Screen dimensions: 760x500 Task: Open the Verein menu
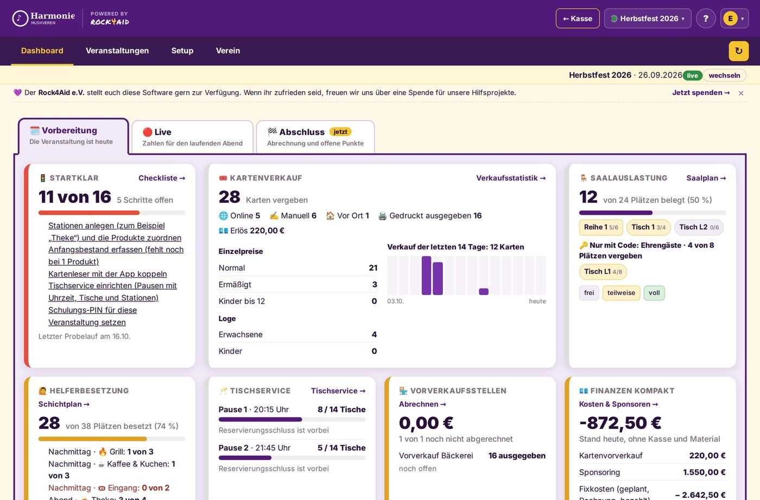coord(228,51)
